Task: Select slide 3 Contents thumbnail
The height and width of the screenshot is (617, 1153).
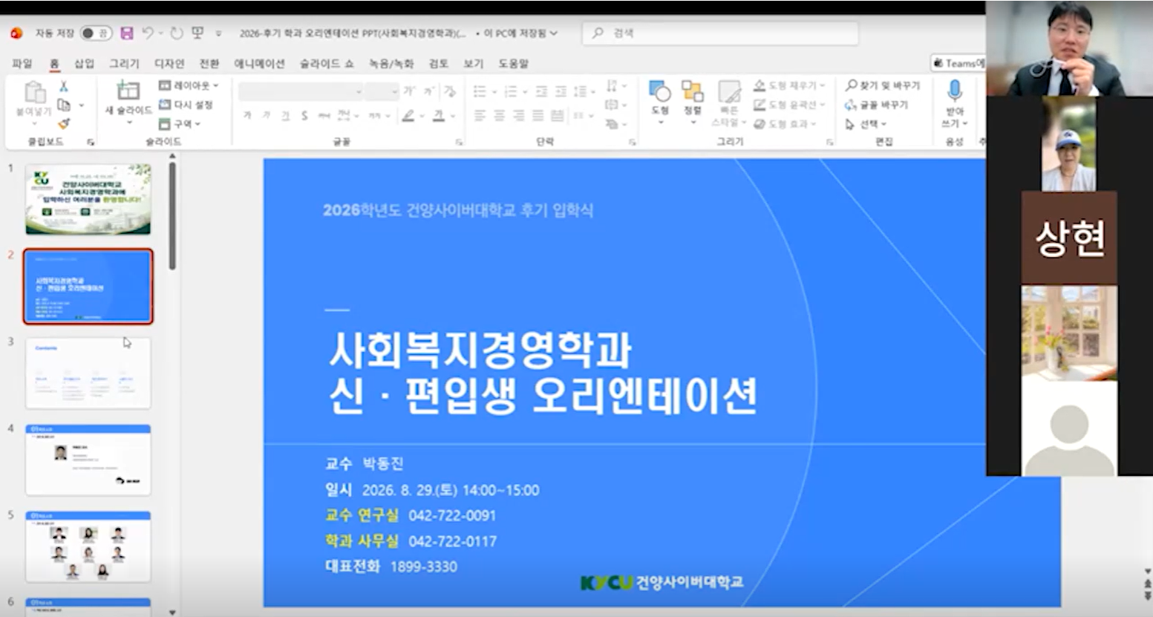Action: click(x=88, y=373)
